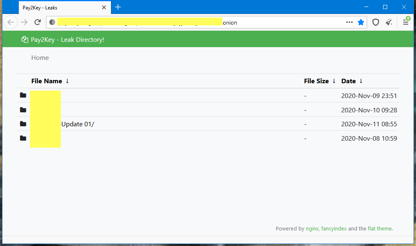Image resolution: width=416 pixels, height=246 pixels.
Task: Click the address bar ending in onion
Action: (x=206, y=22)
